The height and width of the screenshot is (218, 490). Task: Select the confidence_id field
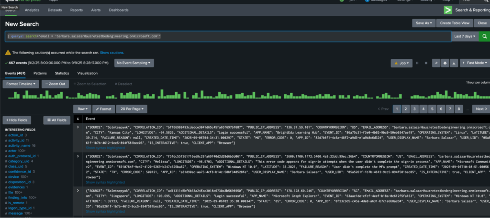(x=20, y=172)
